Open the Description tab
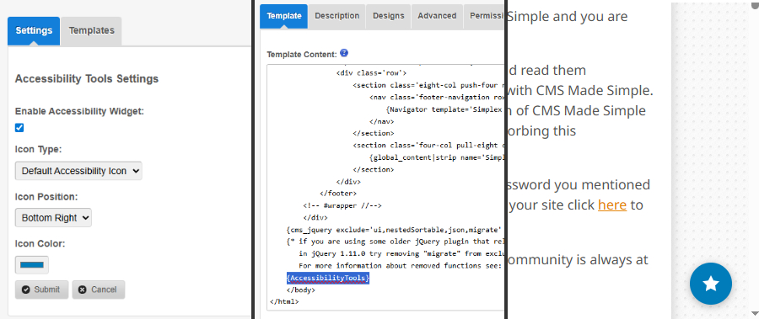Viewport: 759px width, 319px height. (x=336, y=16)
